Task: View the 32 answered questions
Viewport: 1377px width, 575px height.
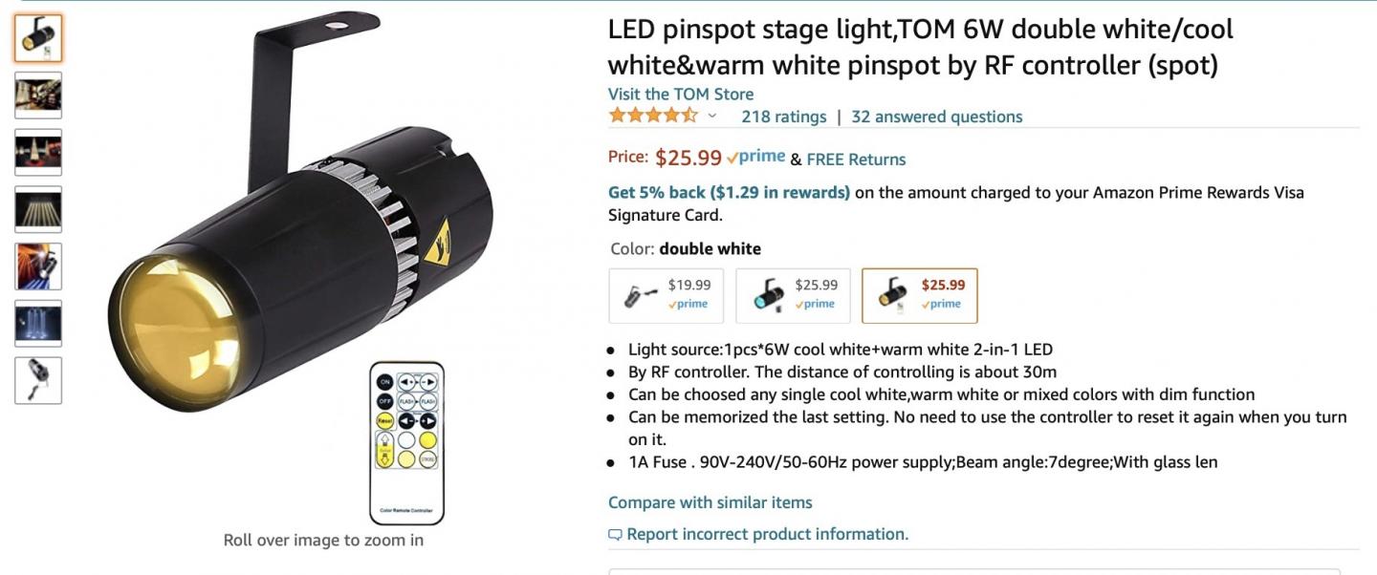Action: 936,117
